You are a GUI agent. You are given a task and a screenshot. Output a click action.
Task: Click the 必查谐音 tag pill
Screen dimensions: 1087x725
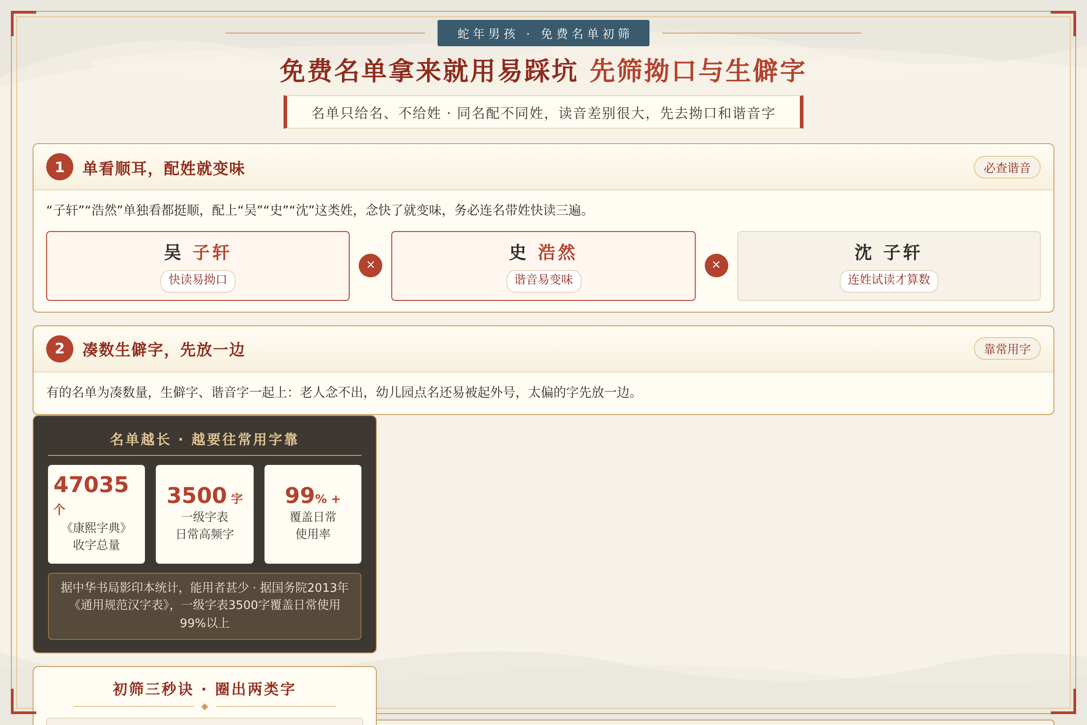tap(1007, 167)
